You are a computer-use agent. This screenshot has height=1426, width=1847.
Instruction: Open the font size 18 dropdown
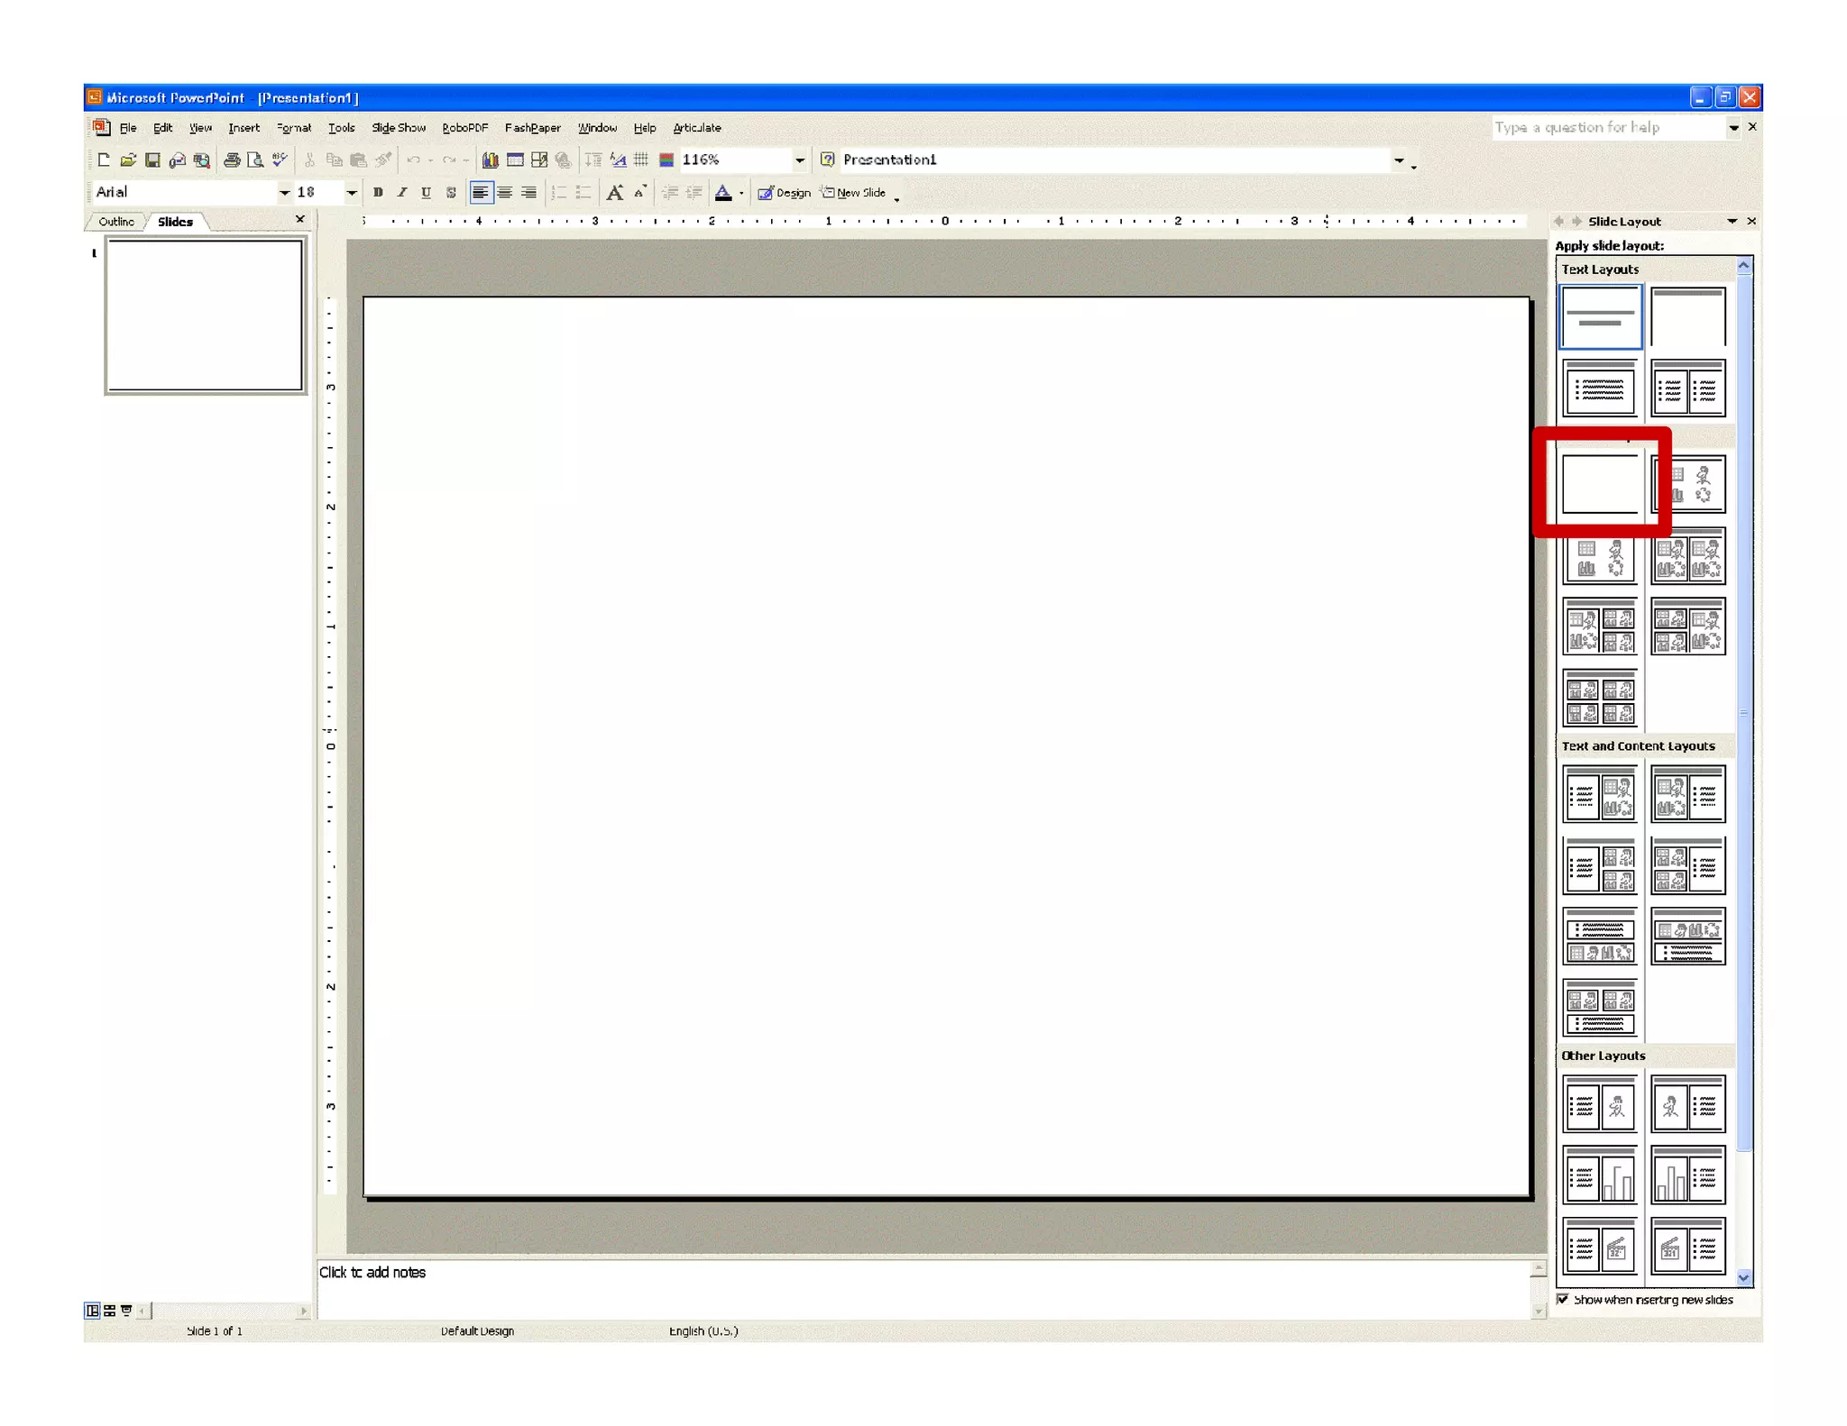352,192
